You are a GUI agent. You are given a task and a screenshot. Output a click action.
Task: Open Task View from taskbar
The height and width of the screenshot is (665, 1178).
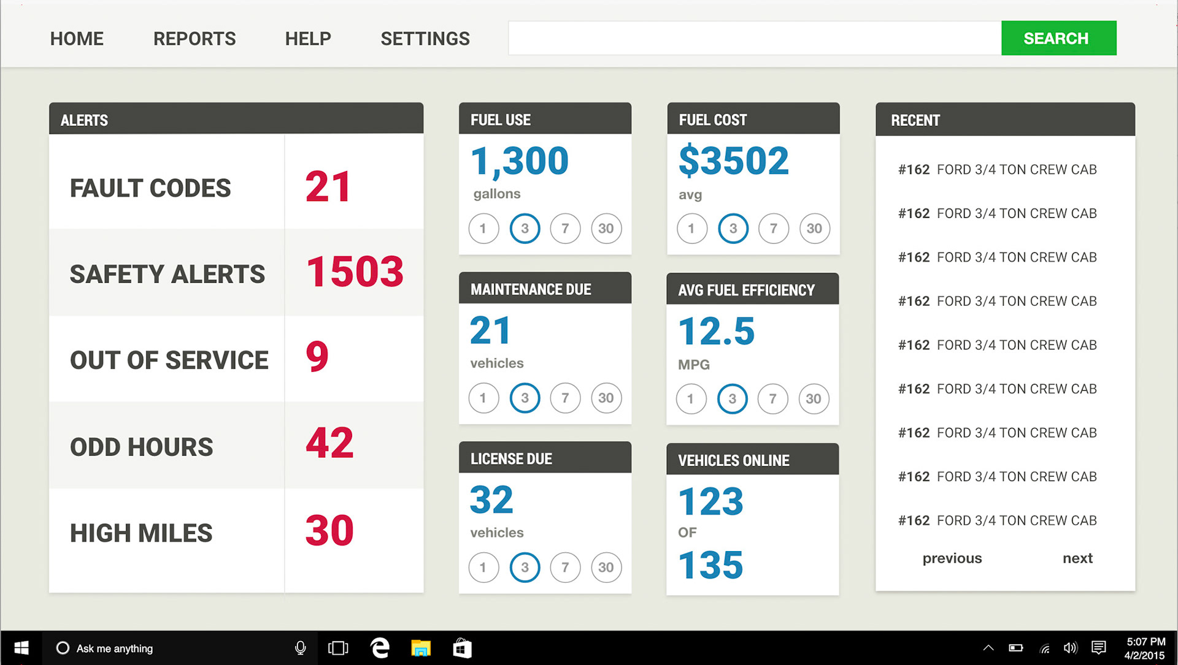[x=337, y=648]
